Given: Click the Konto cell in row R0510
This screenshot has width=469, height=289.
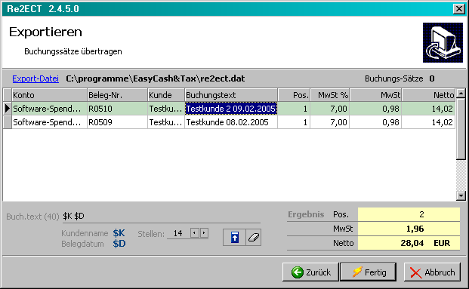Looking at the screenshot, I should click(49, 109).
